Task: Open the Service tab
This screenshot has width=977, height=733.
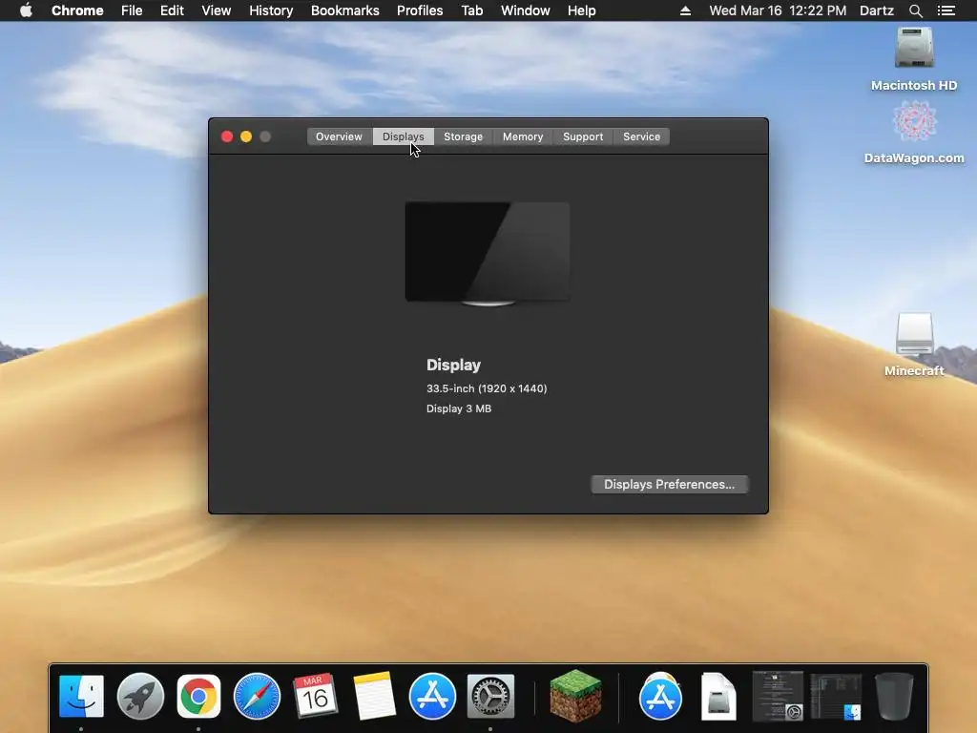Action: point(642,136)
